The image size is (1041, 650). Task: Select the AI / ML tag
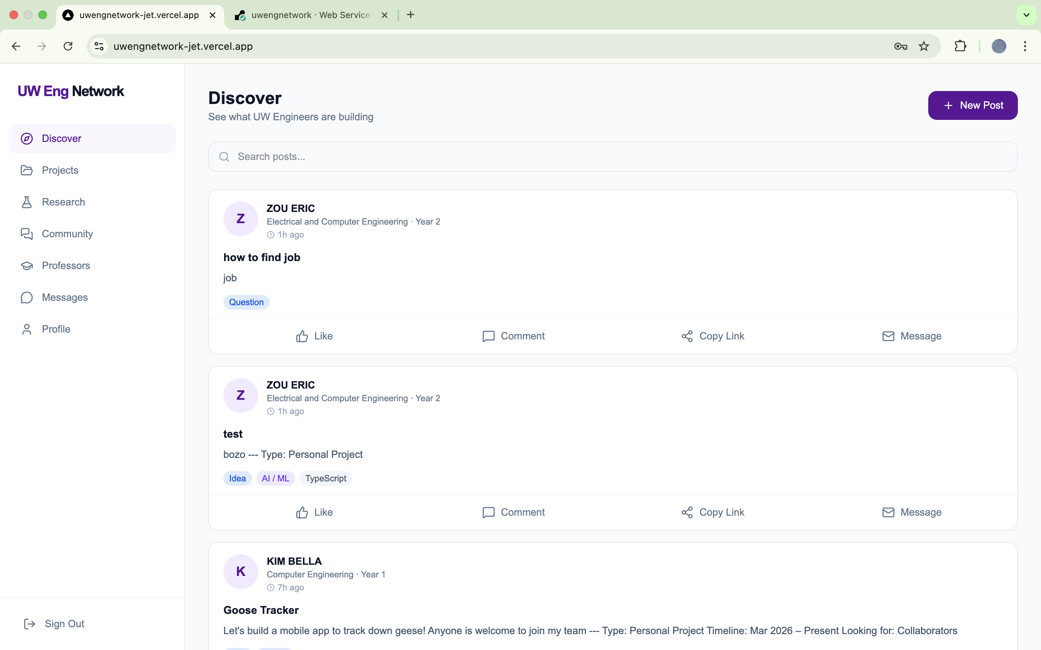[x=275, y=478]
